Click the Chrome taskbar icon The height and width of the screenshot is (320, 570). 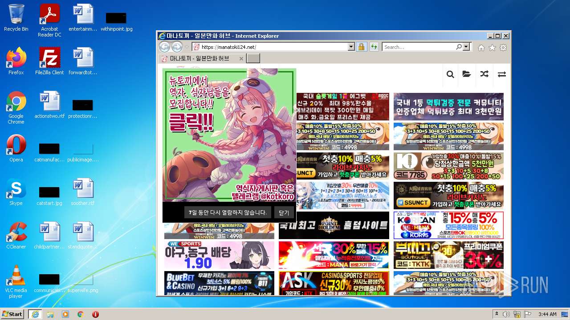pyautogui.click(x=81, y=314)
